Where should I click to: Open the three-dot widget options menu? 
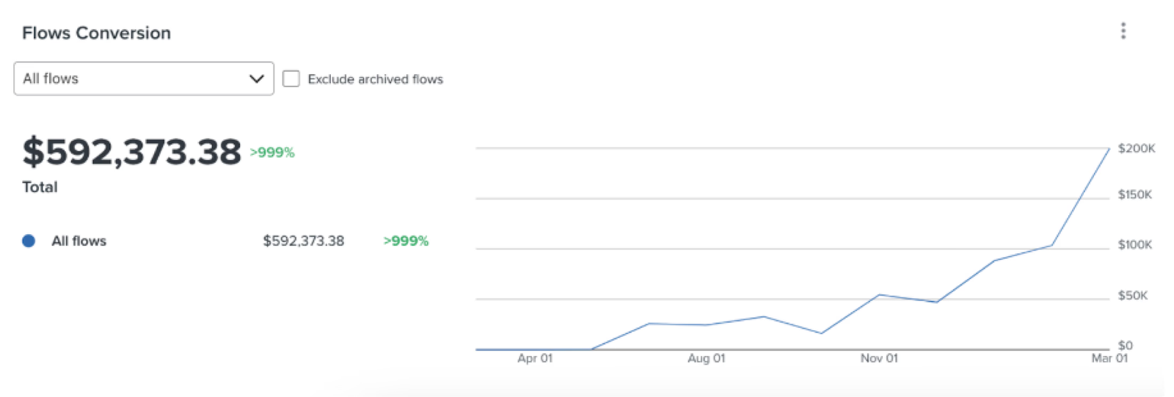pos(1123,31)
